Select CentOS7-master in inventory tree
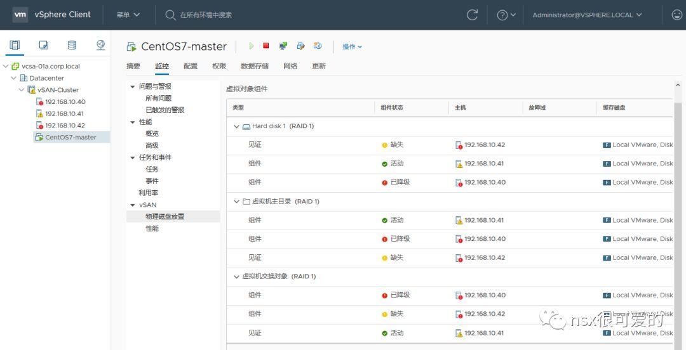The width and height of the screenshot is (686, 350). point(72,137)
